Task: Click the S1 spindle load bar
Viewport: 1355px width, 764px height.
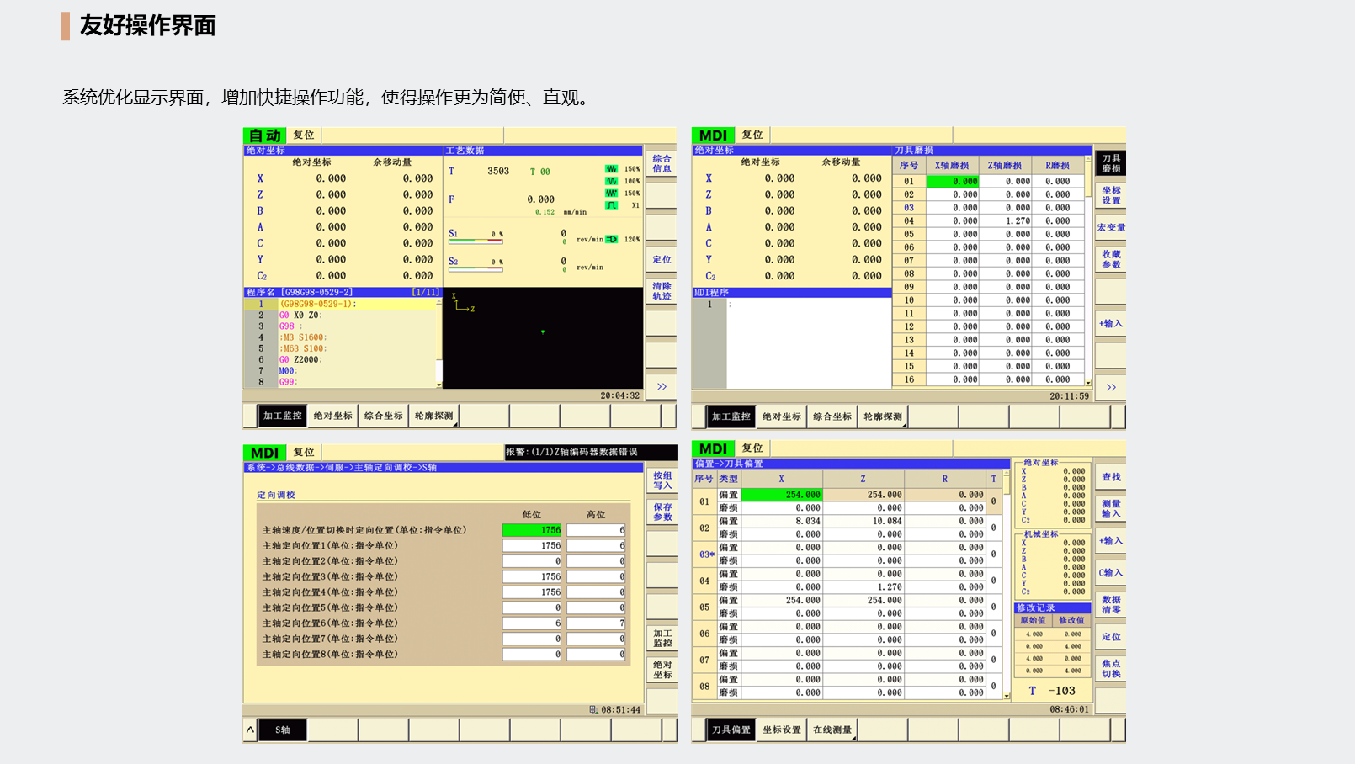Action: 476,242
